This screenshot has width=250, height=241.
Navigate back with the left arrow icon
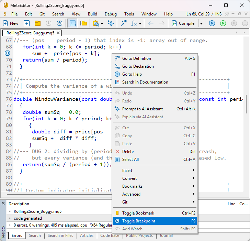pyautogui.click(x=151, y=23)
